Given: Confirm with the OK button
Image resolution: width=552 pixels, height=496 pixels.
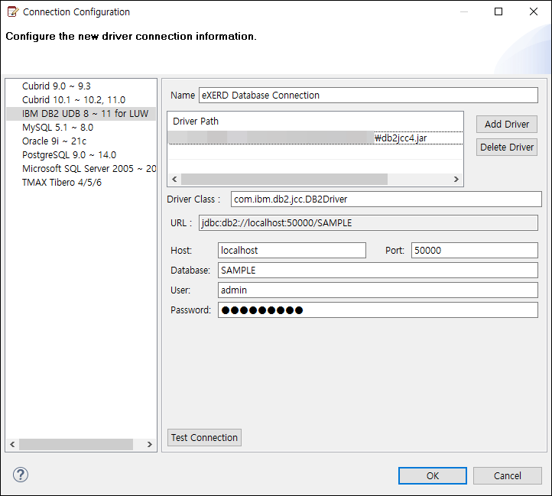Looking at the screenshot, I should [433, 476].
